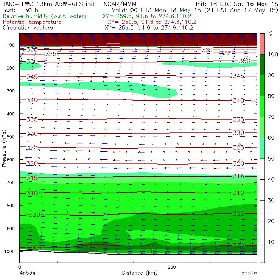Viewport: 280px width, 280px height.
Task: Click the aqua colorbar segment between 50 and 60
Action: pos(262,148)
